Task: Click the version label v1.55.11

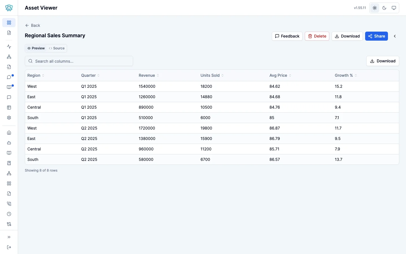Action: click(x=360, y=8)
